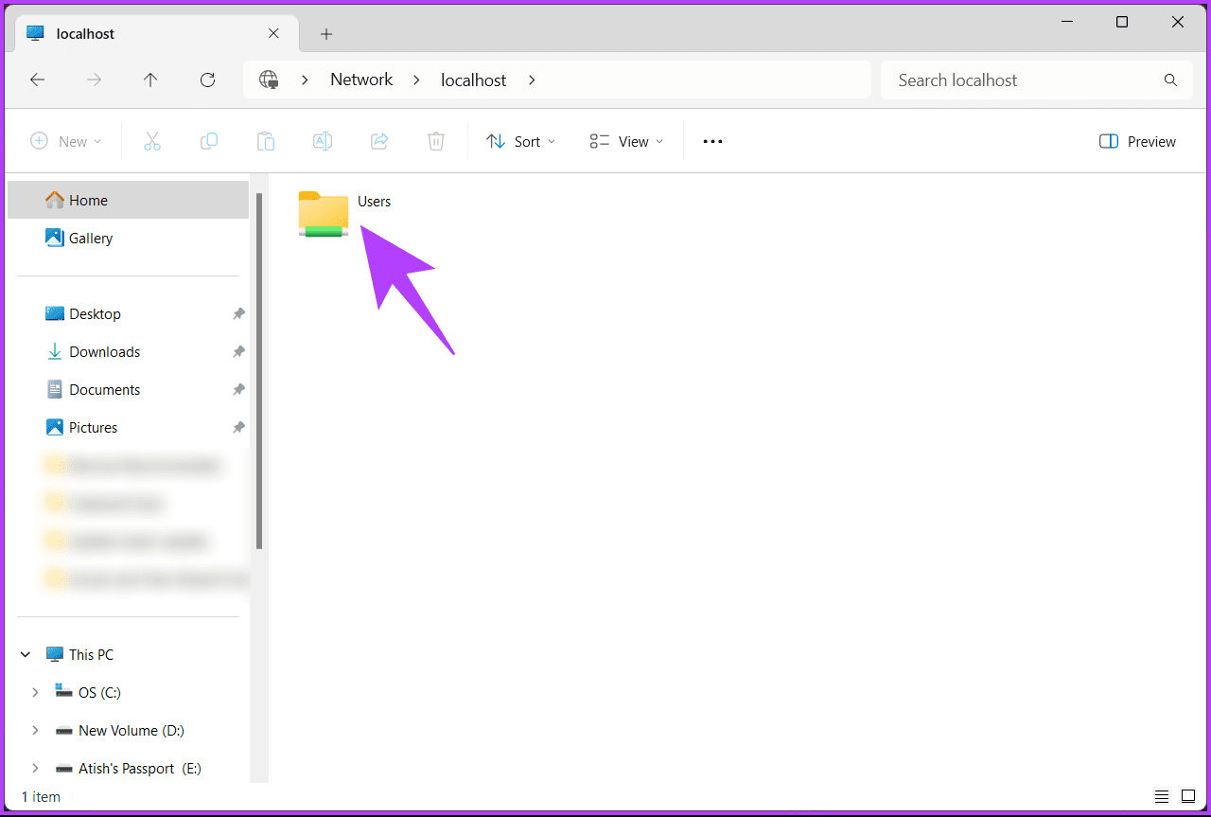Viewport: 1211px width, 817px height.
Task: Open a new tab
Action: pyautogui.click(x=326, y=34)
